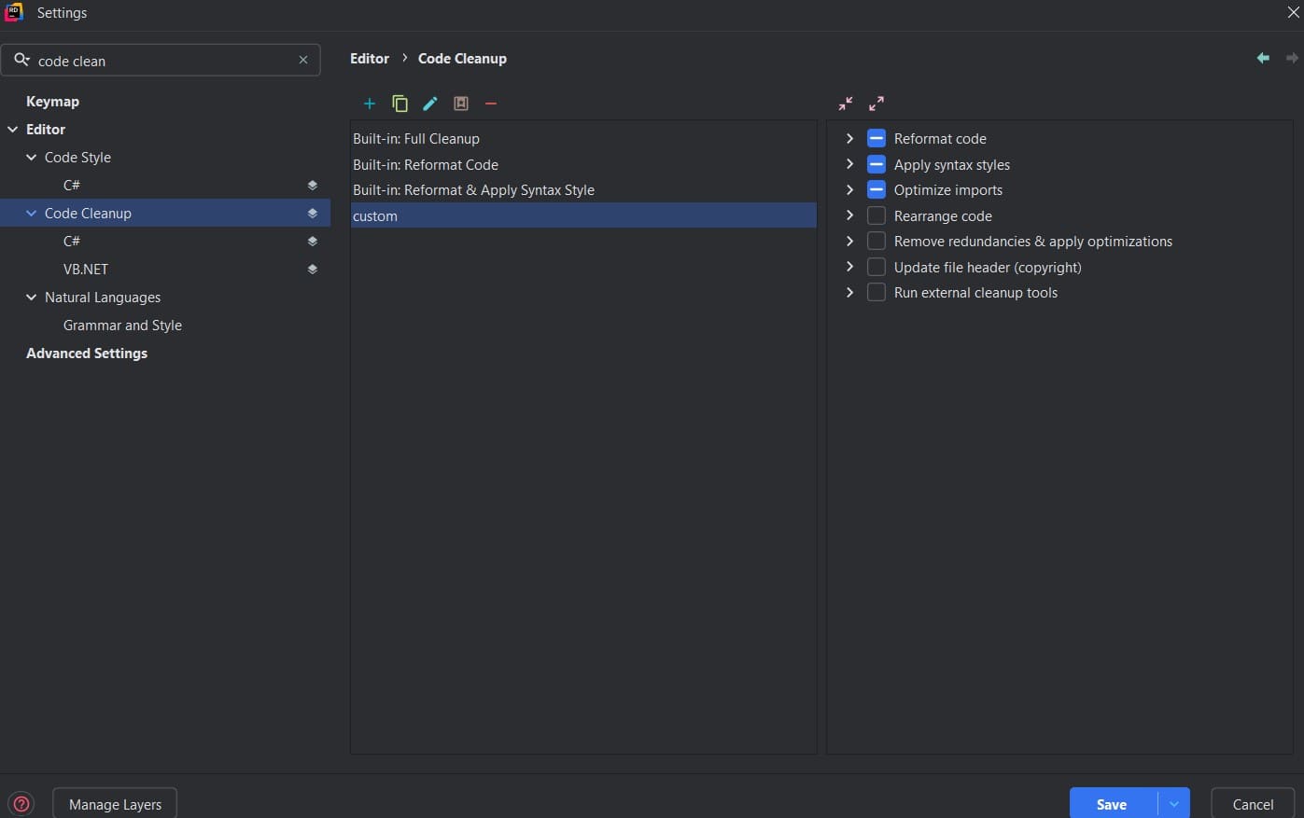Screen dimensions: 1304x818
Task: Add a new cleanup profile with plus icon
Action: point(370,104)
